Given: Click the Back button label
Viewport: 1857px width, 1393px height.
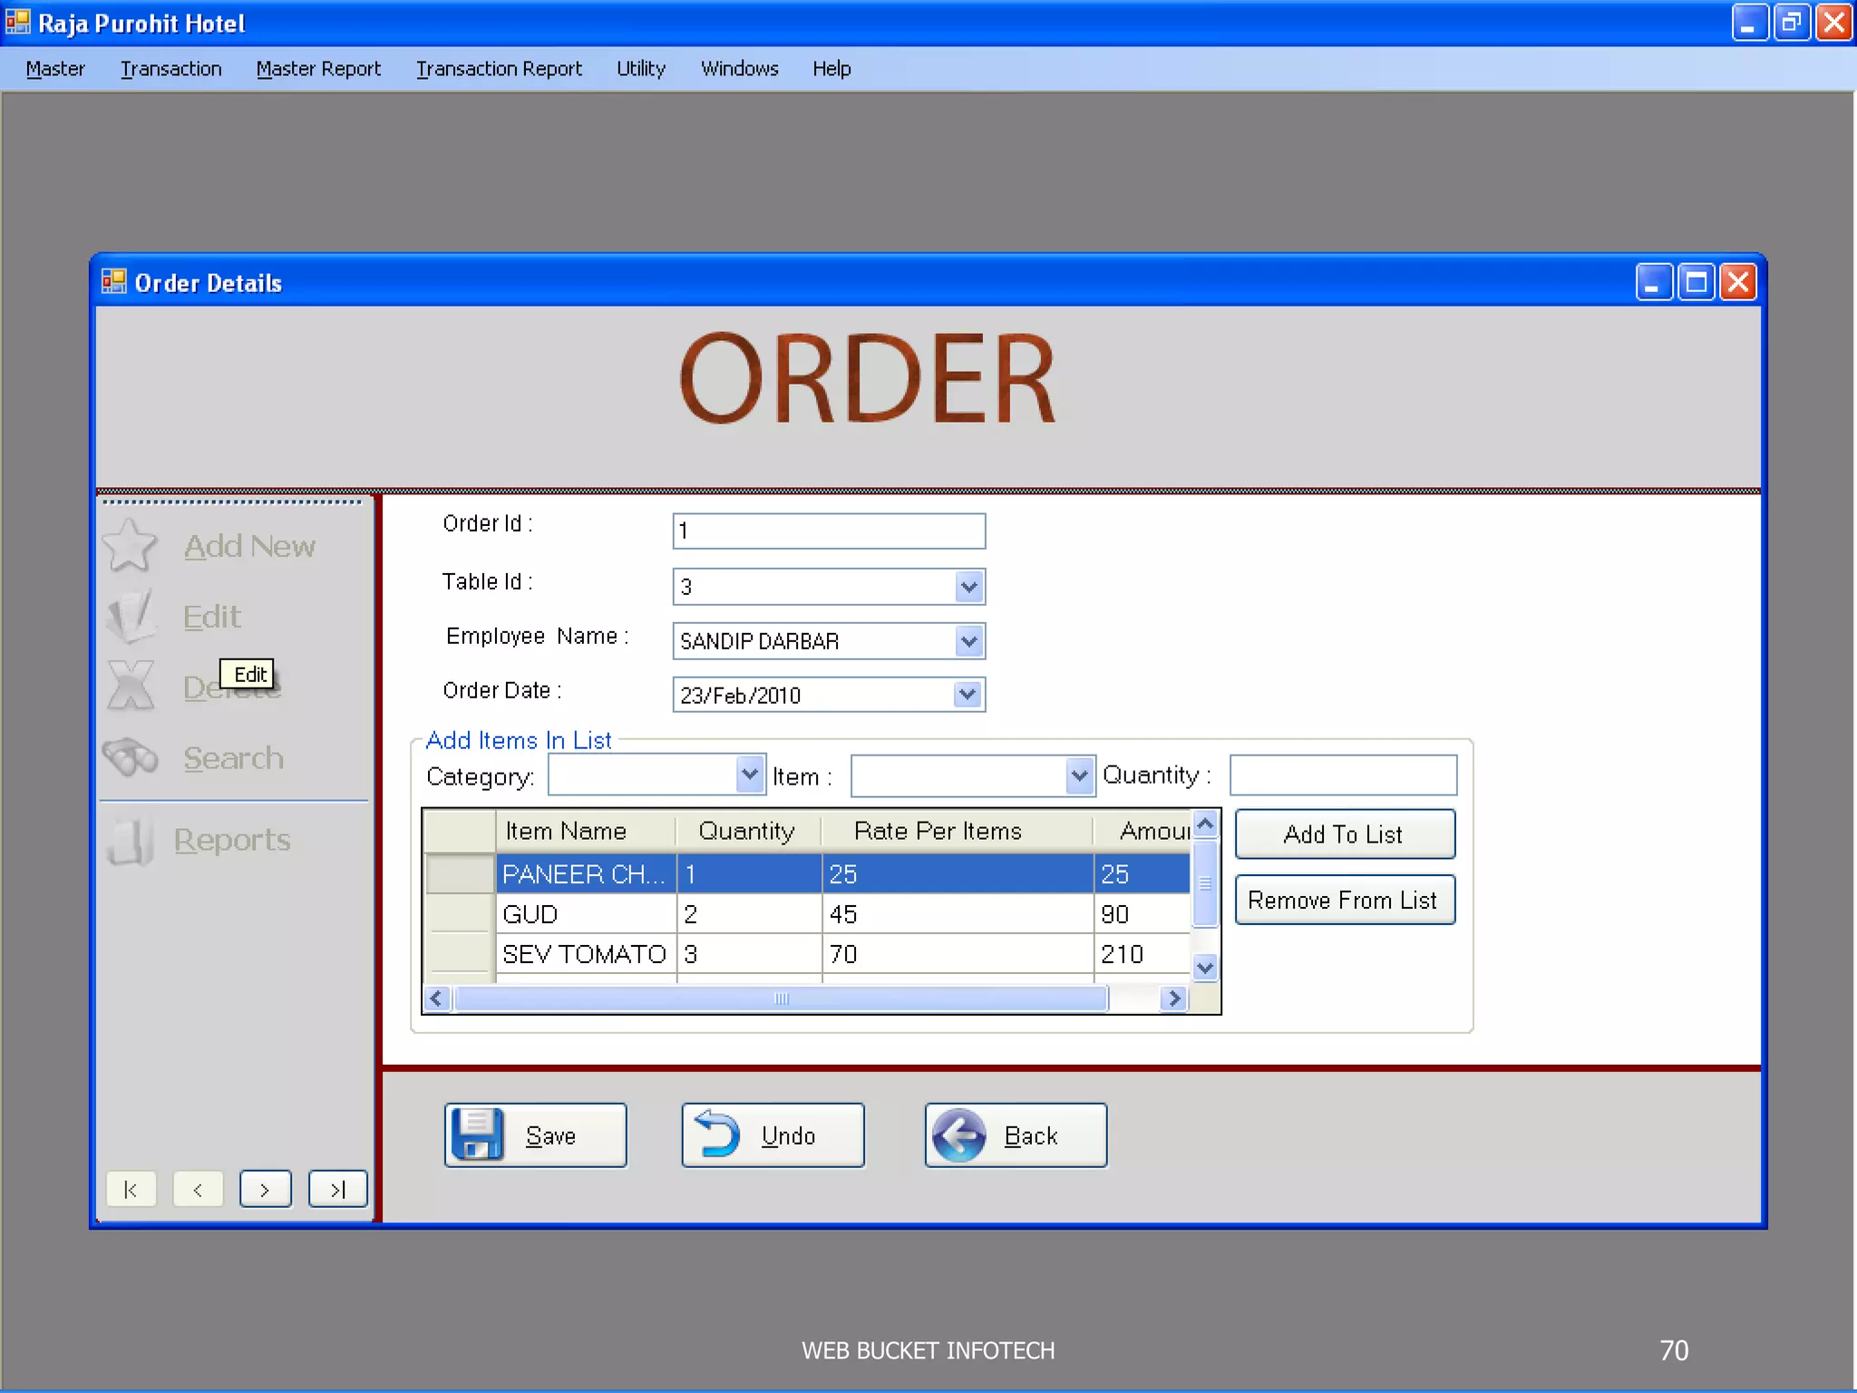Looking at the screenshot, I should (x=1031, y=1135).
